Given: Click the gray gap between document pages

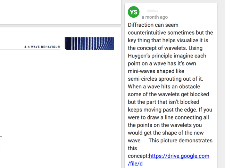Looking at the screenshot, I should click(59, 26).
